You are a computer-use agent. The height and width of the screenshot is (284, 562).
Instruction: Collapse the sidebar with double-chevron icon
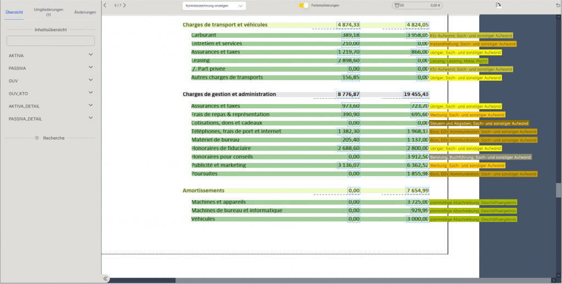coord(105,279)
